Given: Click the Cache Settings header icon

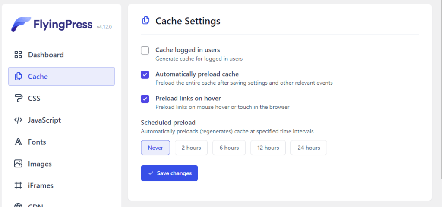Looking at the screenshot, I should tap(146, 21).
